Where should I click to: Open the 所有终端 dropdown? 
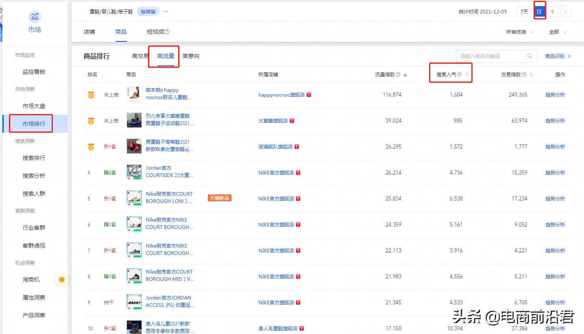[x=520, y=32]
